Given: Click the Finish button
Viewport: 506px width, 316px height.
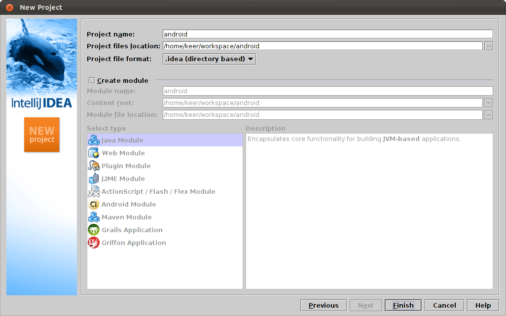Looking at the screenshot, I should 403,305.
